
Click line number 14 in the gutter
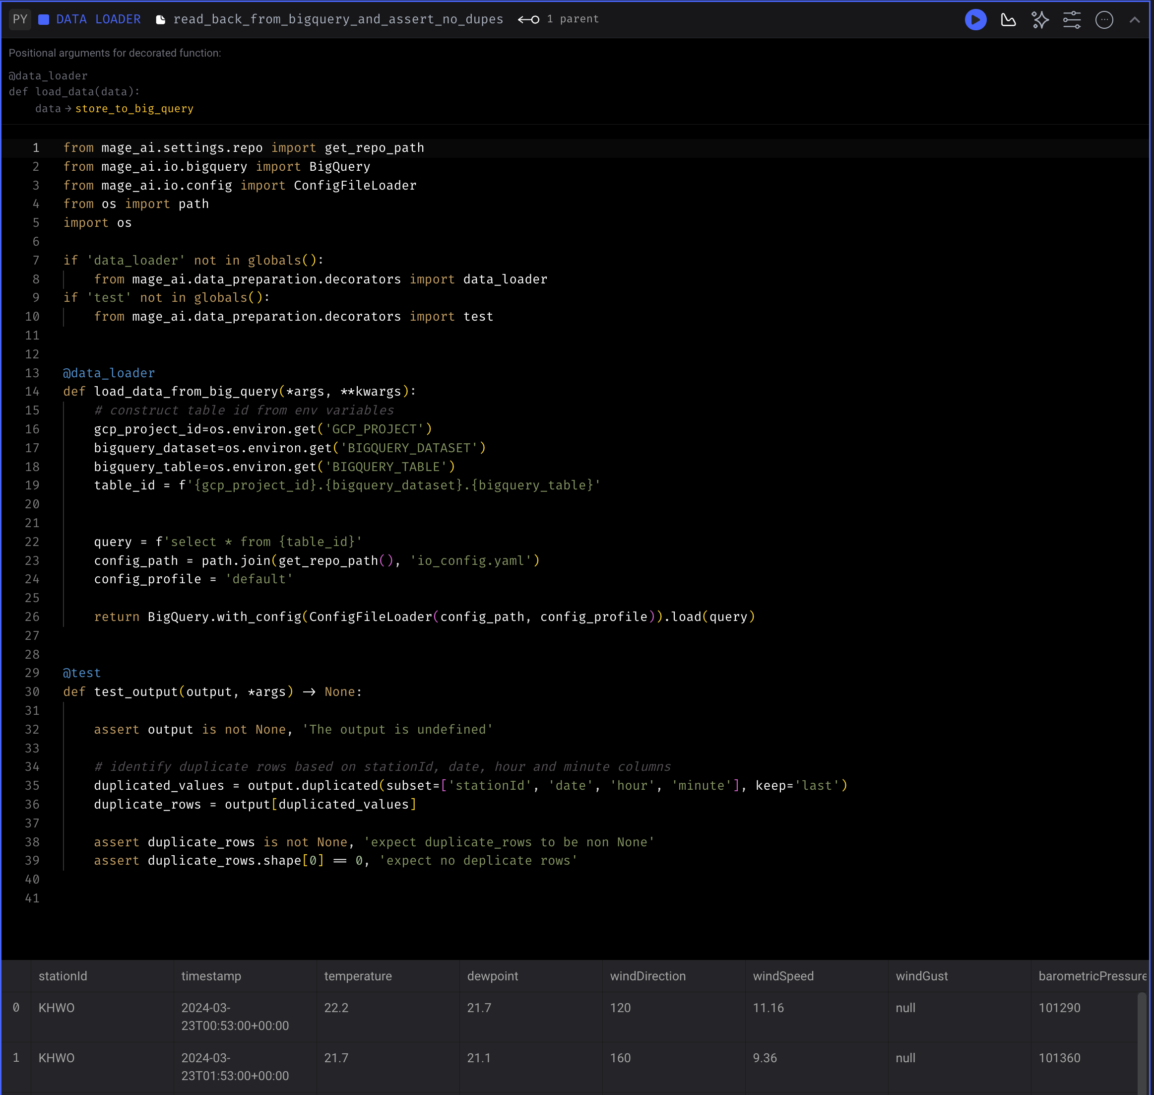point(32,392)
